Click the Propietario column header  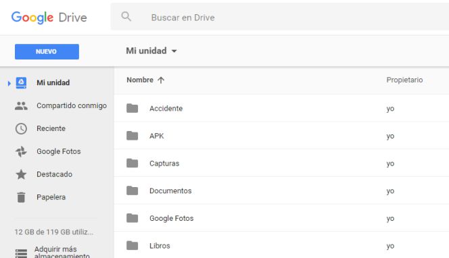tap(404, 80)
